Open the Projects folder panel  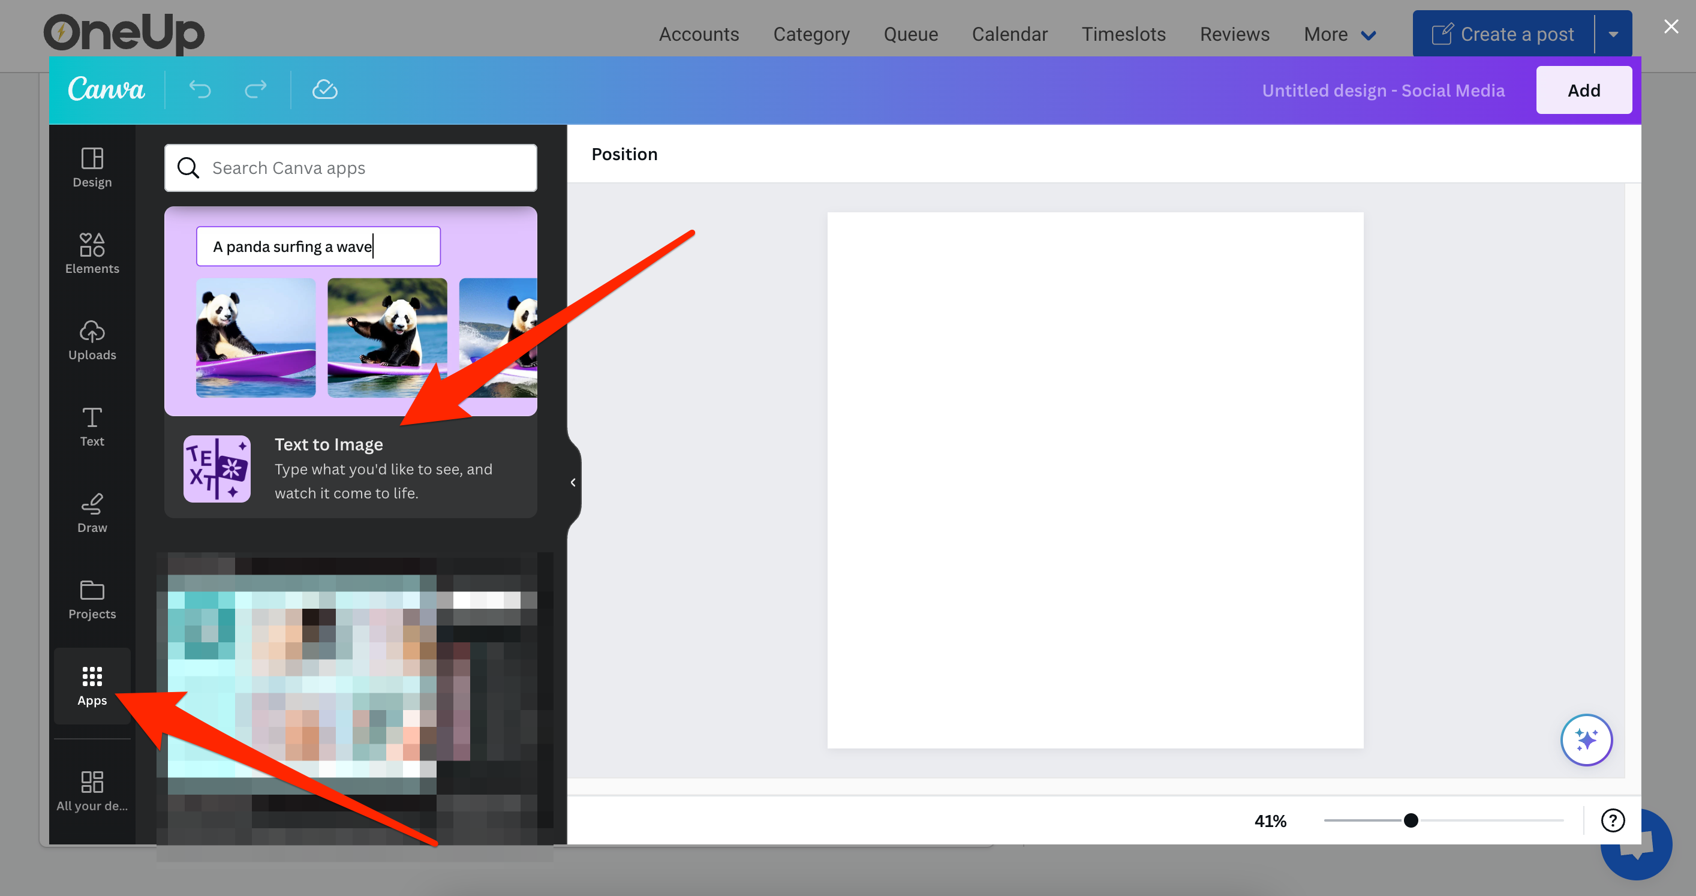[x=92, y=599]
